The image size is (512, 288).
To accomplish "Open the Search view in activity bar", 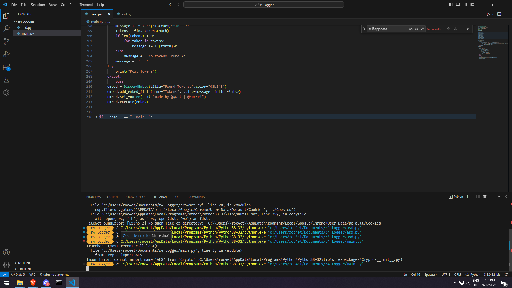I will pyautogui.click(x=6, y=28).
